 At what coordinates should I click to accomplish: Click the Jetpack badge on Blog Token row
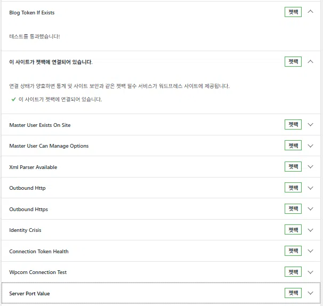pos(293,12)
